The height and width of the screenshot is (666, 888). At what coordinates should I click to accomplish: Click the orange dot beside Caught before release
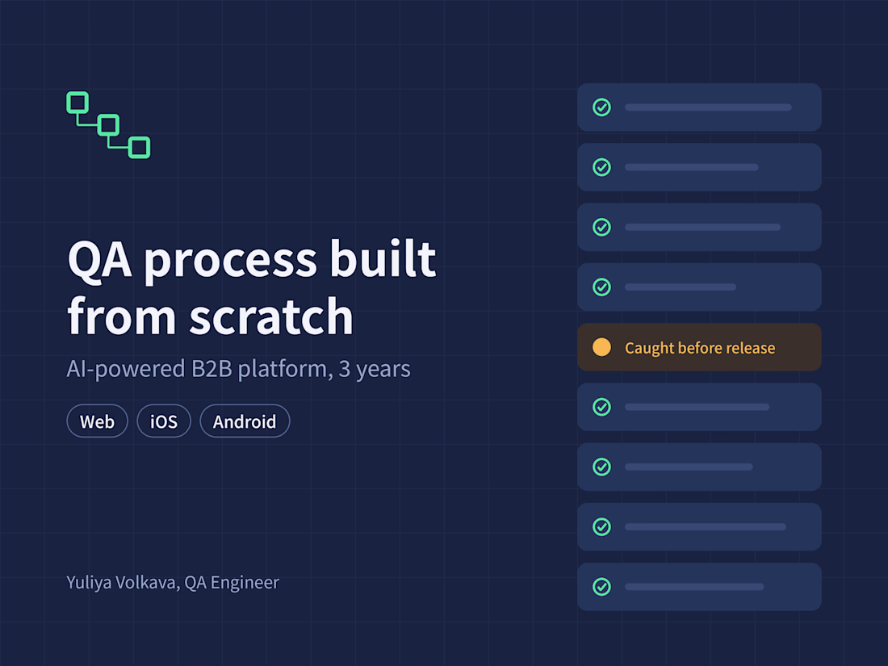click(601, 347)
